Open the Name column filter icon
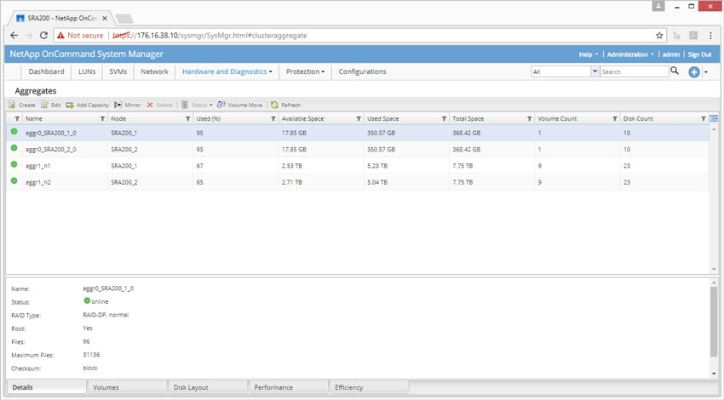724x400 pixels. click(x=102, y=118)
